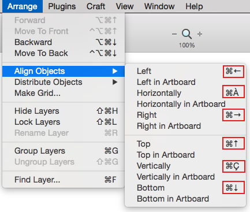Open the Arrange menu
The image size is (250, 212).
pyautogui.click(x=23, y=6)
